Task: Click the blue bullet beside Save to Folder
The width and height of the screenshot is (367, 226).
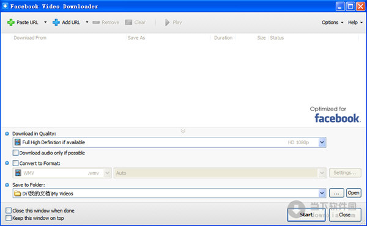Action: [x=7, y=185]
